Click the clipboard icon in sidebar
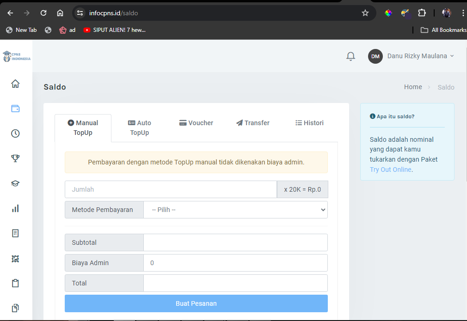This screenshot has height=321, width=467. coord(15,283)
